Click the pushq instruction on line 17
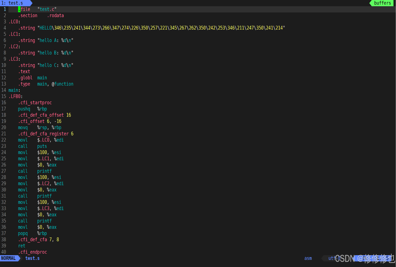The width and height of the screenshot is (396, 267). pos(24,109)
